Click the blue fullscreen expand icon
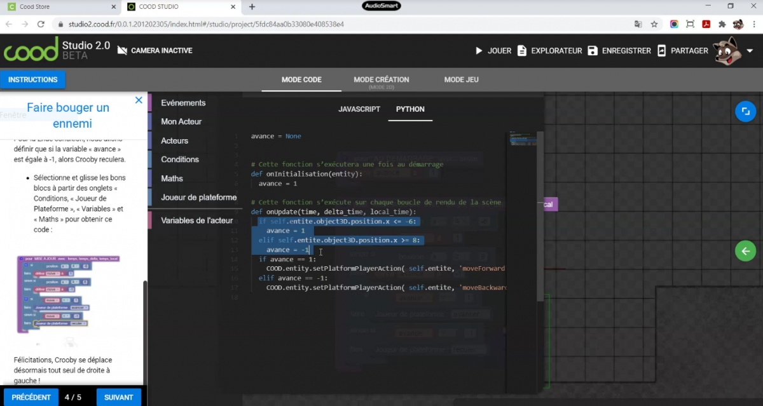763x406 pixels. [745, 111]
